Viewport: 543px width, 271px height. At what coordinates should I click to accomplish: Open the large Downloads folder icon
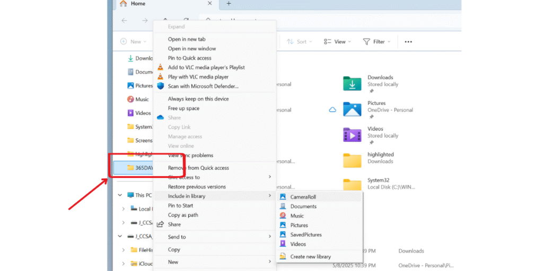tap(352, 83)
